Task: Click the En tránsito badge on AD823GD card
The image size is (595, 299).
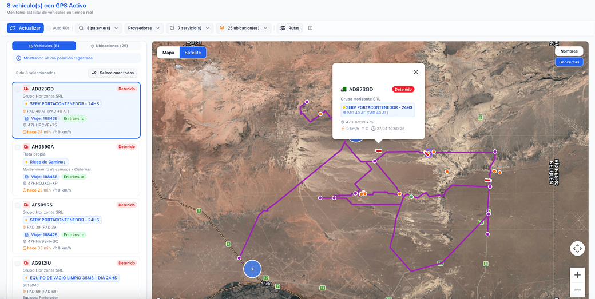Action: pos(74,118)
